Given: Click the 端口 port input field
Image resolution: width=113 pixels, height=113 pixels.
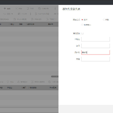Looking at the screenshot, I should [x=95, y=46].
